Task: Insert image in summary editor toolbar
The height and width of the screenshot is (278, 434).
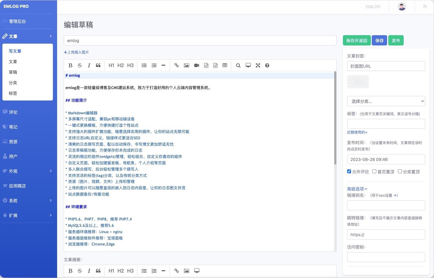Action: [186, 271]
